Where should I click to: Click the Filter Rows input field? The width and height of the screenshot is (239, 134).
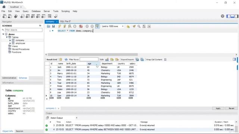(x=89, y=60)
